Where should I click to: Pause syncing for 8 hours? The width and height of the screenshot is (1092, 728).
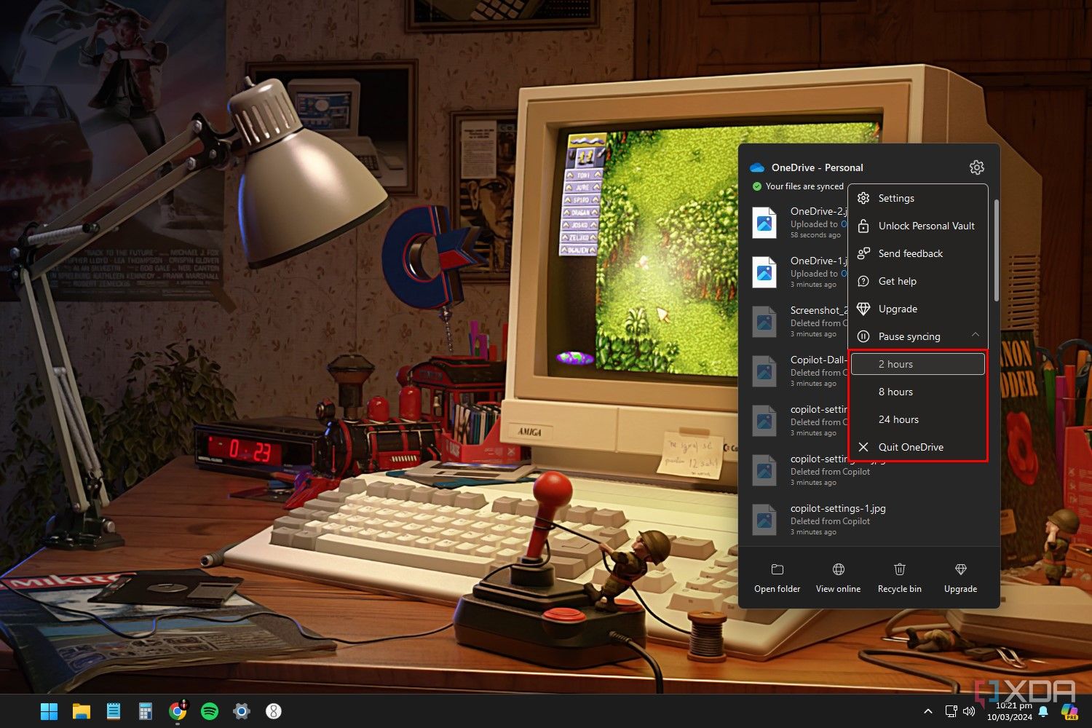918,392
